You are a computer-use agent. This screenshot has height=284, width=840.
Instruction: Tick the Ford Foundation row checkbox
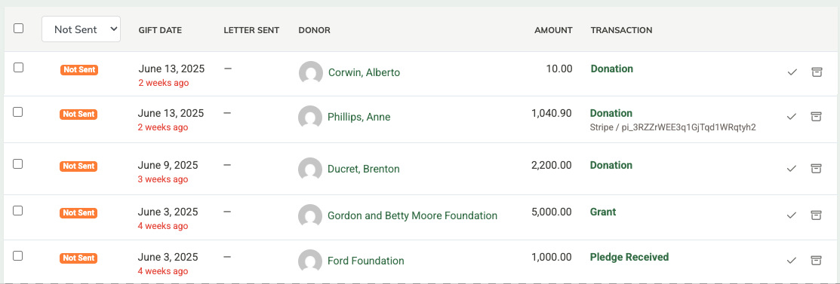point(17,255)
